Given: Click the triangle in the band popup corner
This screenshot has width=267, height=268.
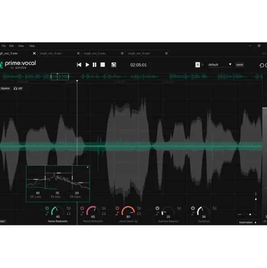Looking at the screenshot, I should coord(88,167).
